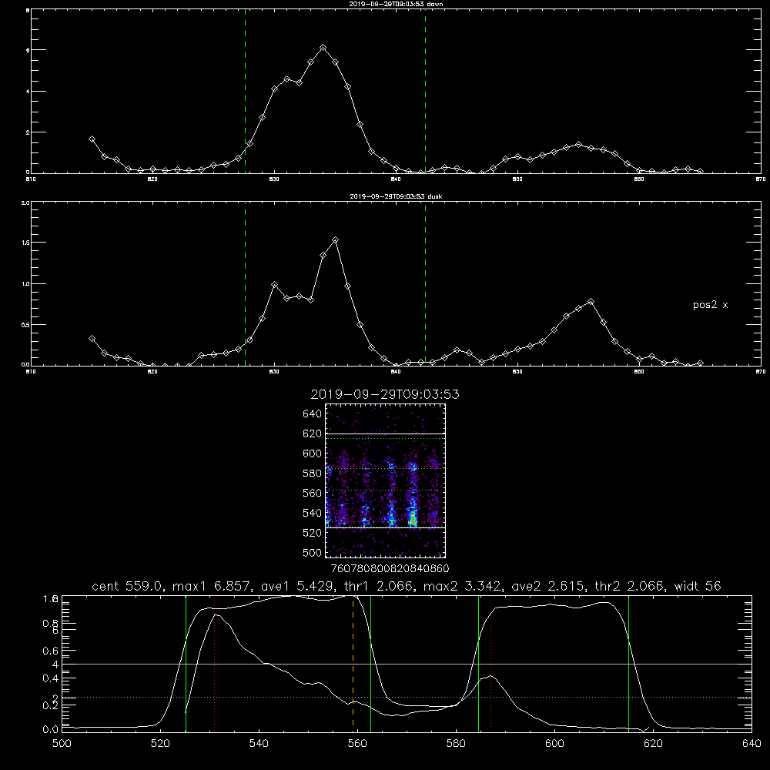
Task: Click the '0.0' y-axis label of bottom plot
Action: [x=51, y=730]
